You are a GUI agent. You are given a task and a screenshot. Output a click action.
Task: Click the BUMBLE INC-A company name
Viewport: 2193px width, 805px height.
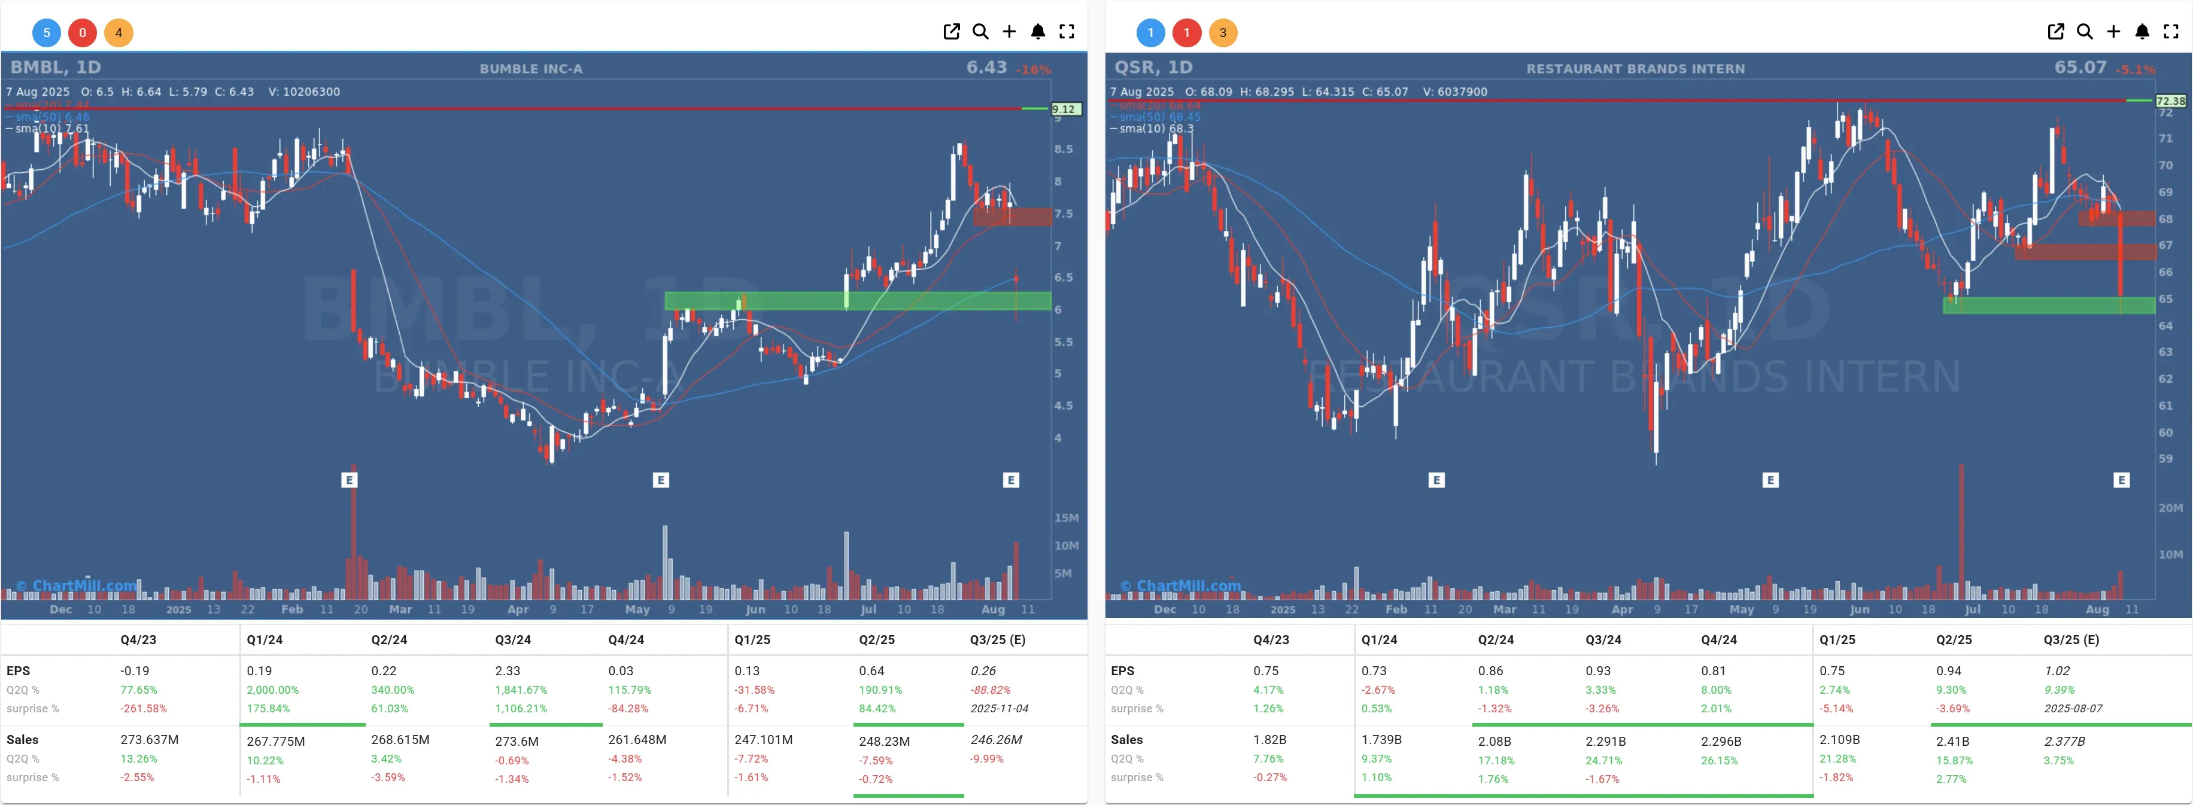click(531, 69)
